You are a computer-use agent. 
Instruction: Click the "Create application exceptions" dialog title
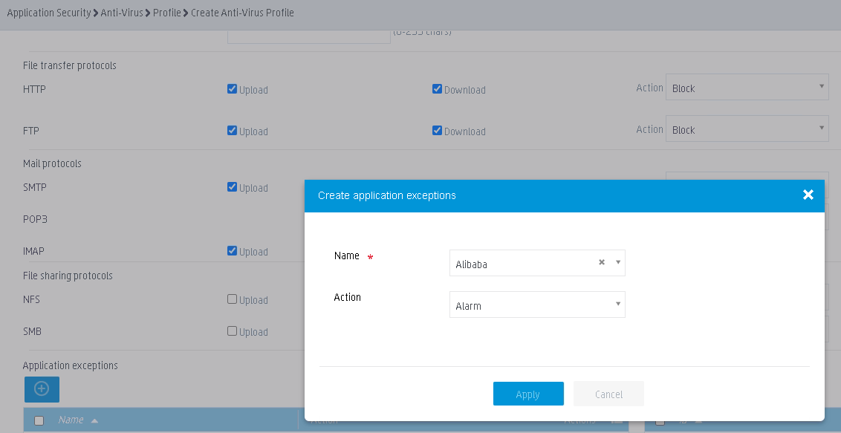[387, 195]
